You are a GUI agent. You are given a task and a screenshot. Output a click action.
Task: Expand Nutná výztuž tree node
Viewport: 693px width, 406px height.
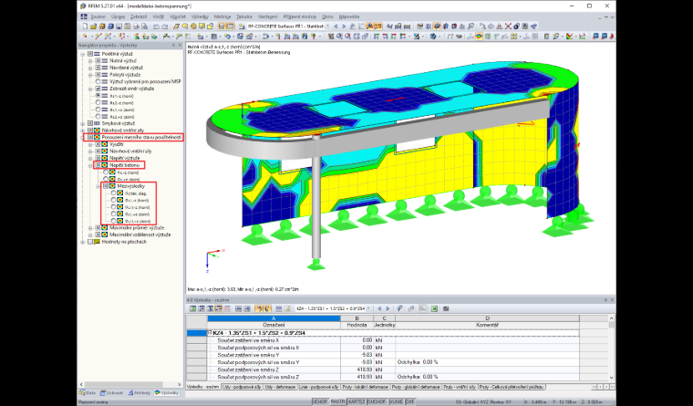(x=90, y=60)
